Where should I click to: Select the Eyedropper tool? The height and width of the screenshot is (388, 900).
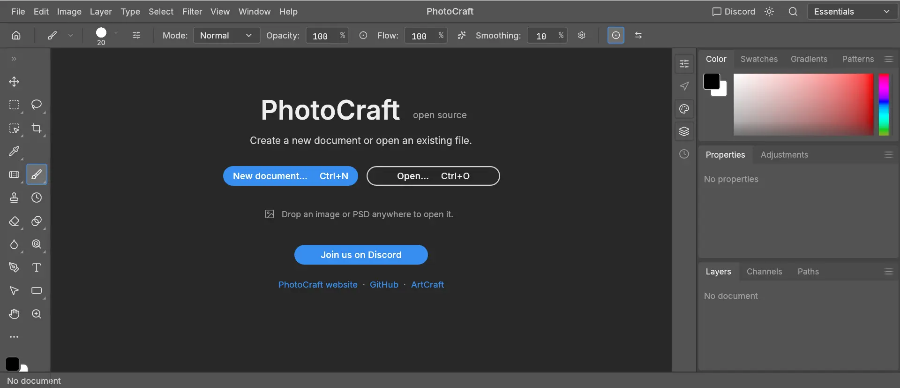(14, 151)
